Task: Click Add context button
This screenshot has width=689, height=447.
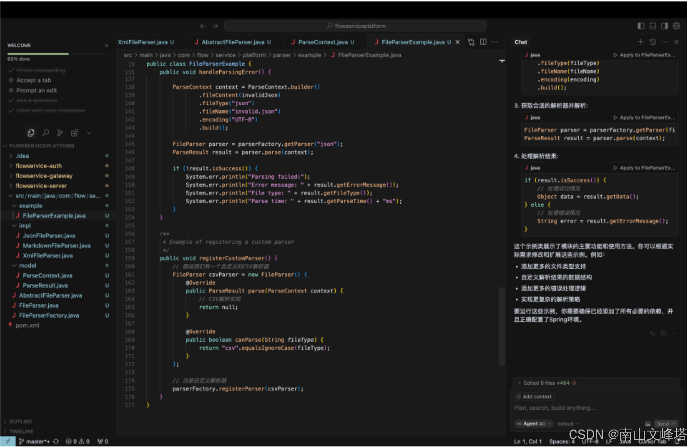Action: pos(534,396)
